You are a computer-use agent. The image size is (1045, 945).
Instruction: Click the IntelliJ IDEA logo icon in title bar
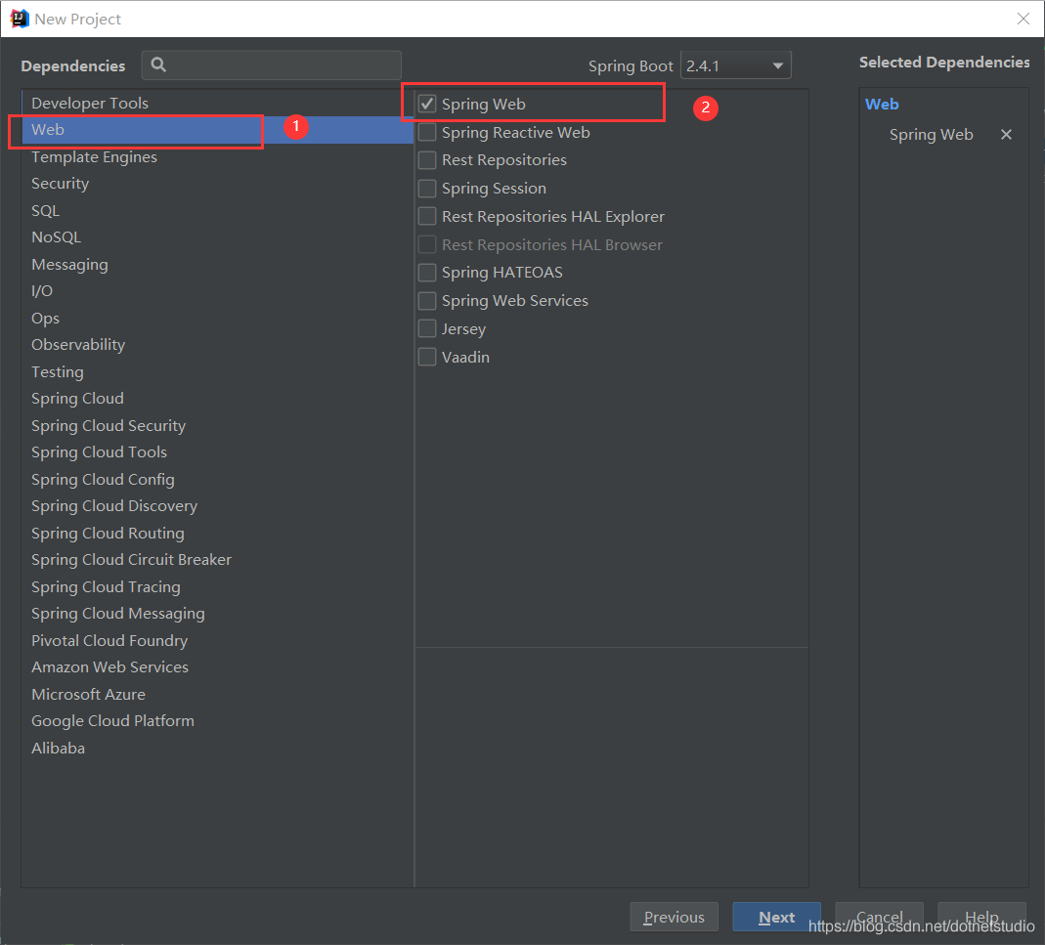[20, 19]
